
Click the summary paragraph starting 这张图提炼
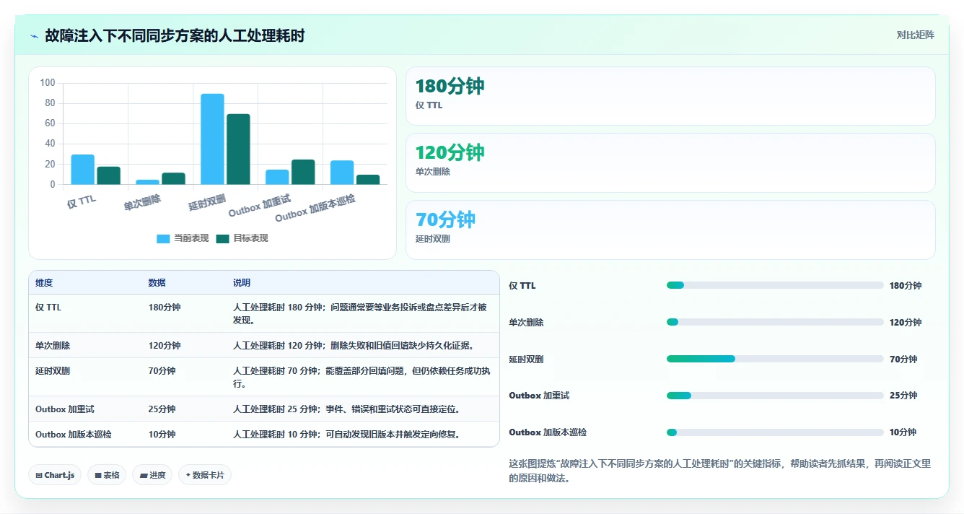click(720, 471)
